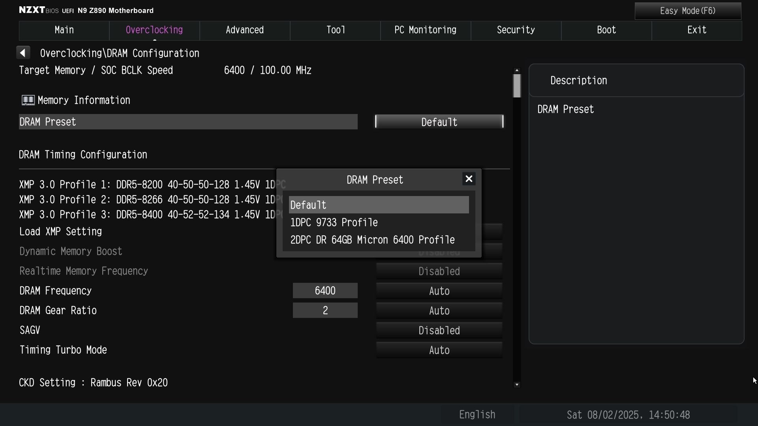This screenshot has width=758, height=426.
Task: Click the DRAM Preset popup title
Action: click(375, 180)
